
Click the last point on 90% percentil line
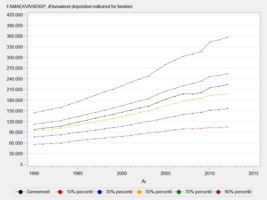(227, 37)
